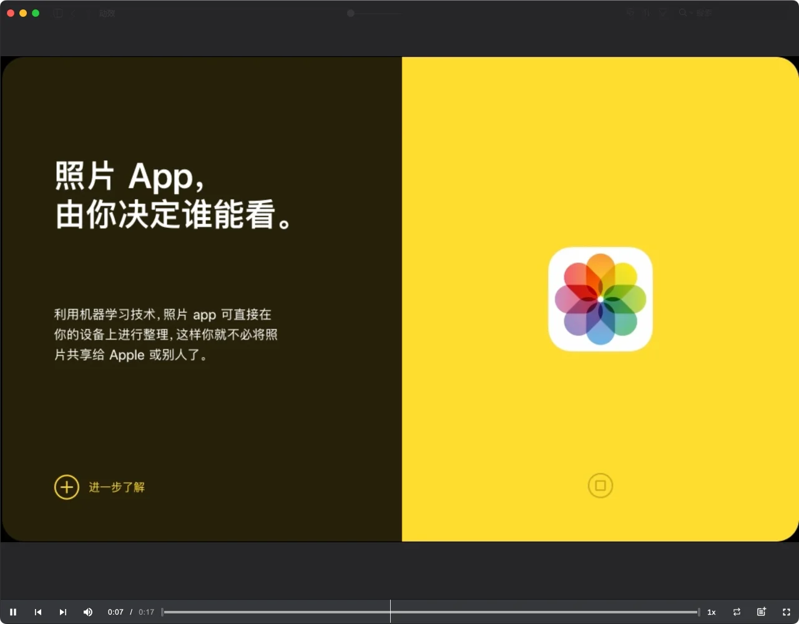Viewport: 799px width, 624px height.
Task: Go back using the title bar chevron
Action: pos(73,13)
